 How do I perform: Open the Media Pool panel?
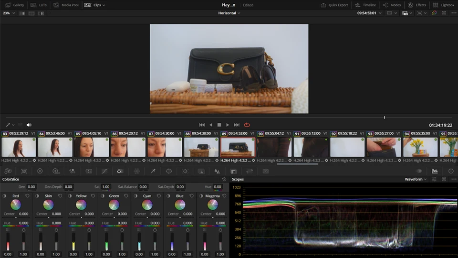pos(66,5)
